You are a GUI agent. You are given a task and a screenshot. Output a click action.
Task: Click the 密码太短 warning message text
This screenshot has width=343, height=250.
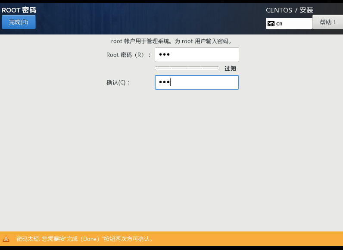(84, 239)
